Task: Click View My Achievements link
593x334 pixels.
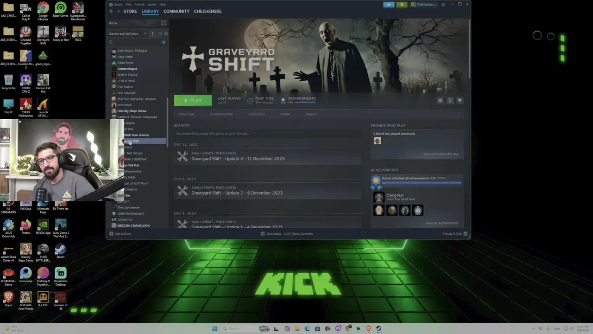Action: coord(442,223)
